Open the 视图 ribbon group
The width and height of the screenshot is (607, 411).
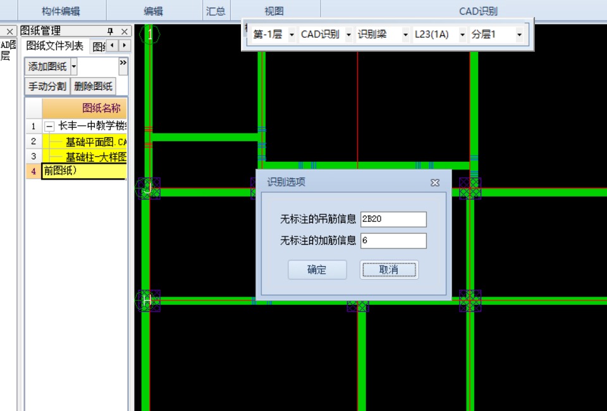(x=274, y=11)
